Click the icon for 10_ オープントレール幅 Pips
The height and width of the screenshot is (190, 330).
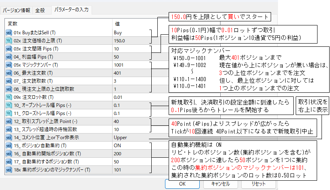coord(8,105)
